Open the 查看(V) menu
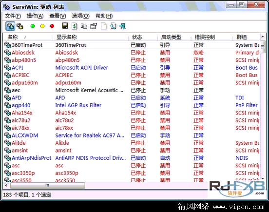The width and height of the screenshot is (269, 212). pyautogui.click(x=58, y=16)
